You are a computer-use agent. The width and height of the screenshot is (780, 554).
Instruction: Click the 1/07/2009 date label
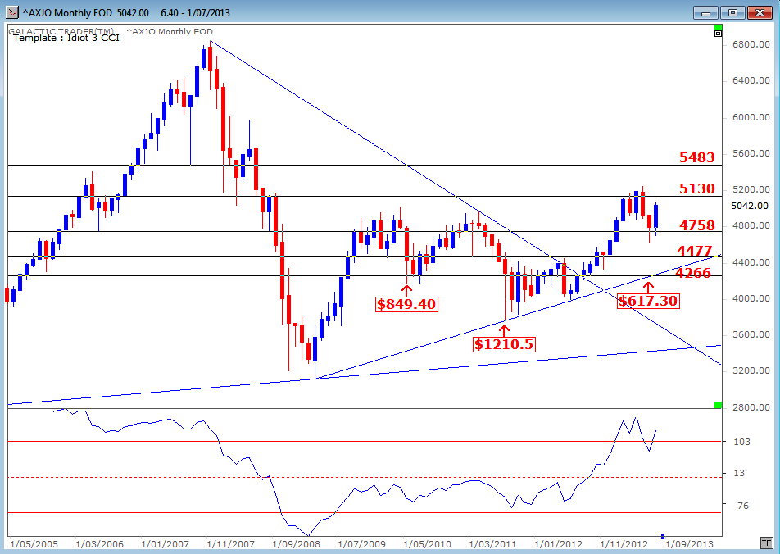361,544
